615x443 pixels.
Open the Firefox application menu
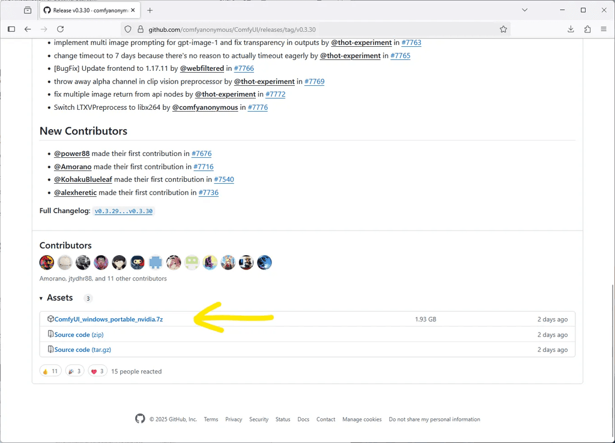(x=604, y=29)
